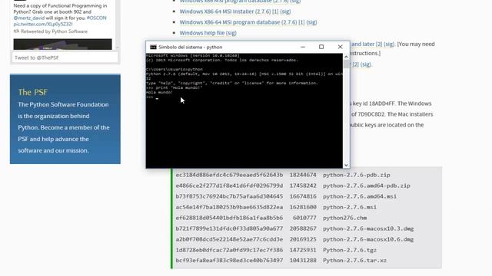Screen dimensions: 492x276
Task: Open the [1] footnote after X86-64 program database
Action: (x=301, y=22)
